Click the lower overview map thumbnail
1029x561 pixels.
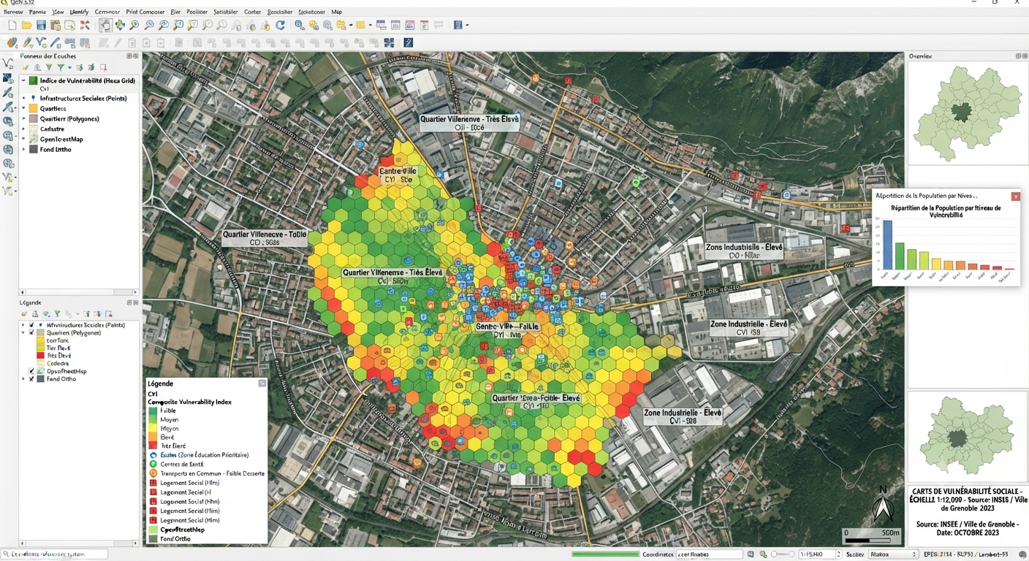967,437
